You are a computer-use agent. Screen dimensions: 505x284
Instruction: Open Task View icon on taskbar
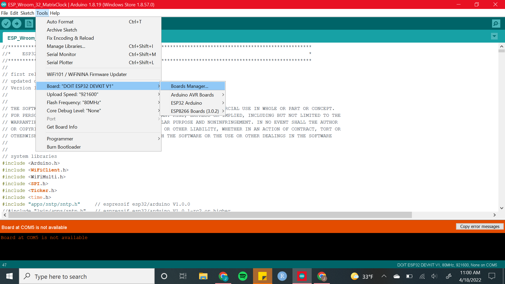(183, 276)
